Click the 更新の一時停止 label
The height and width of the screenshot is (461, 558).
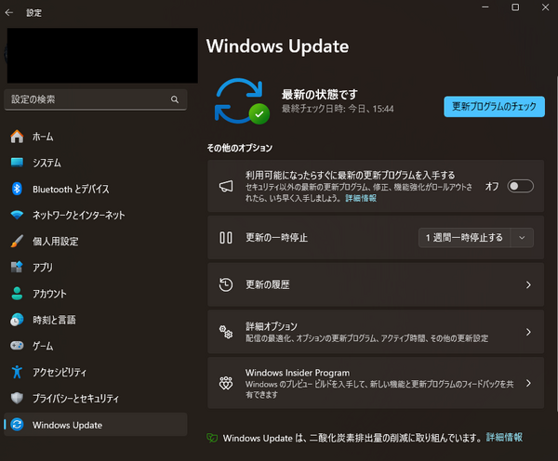(x=276, y=238)
